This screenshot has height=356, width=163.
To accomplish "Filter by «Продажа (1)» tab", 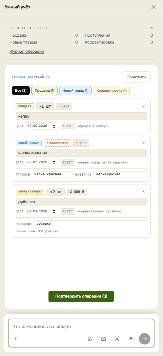I will [45, 91].
